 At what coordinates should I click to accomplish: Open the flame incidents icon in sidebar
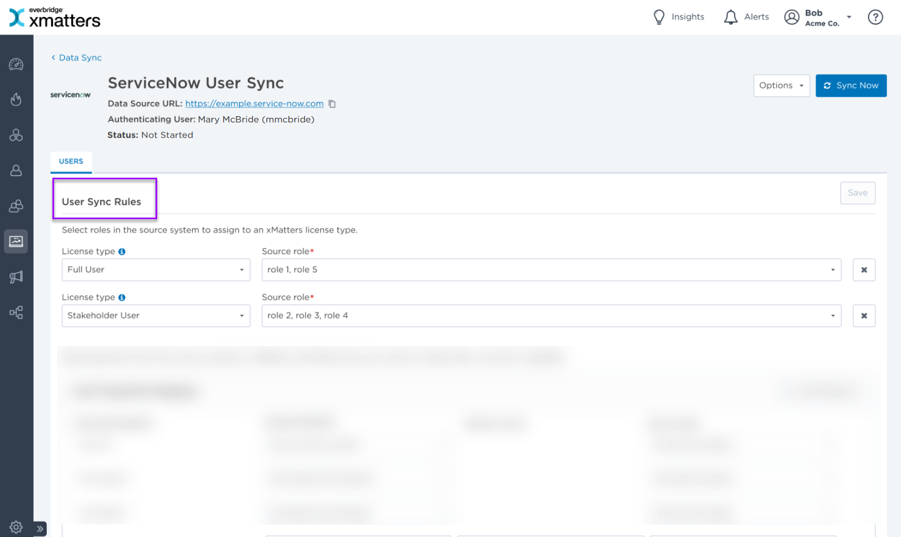16,100
